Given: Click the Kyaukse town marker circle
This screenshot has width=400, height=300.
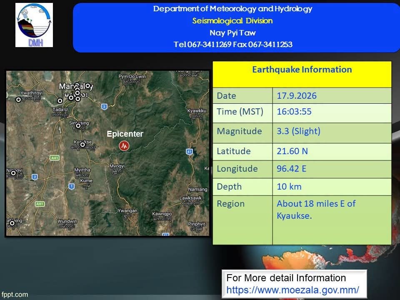Looking at the screenshot, I should [x=82, y=145].
